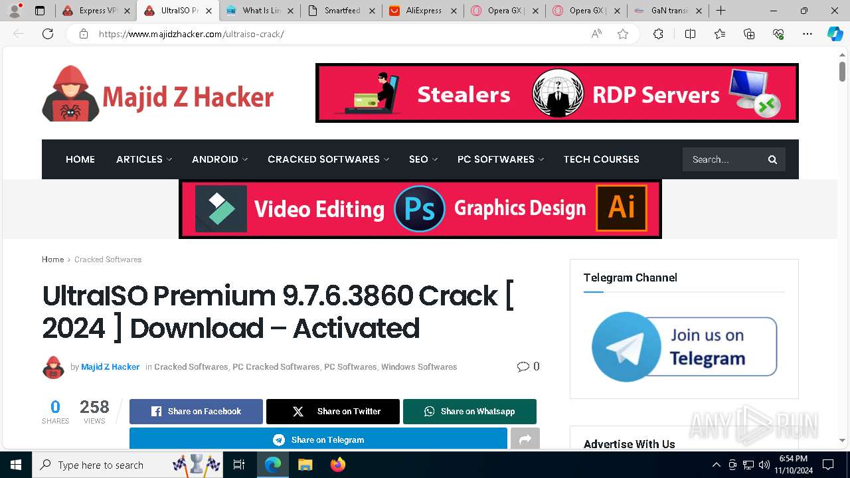850x478 pixels.
Task: Click the share arrow more-options button
Action: (x=525, y=439)
